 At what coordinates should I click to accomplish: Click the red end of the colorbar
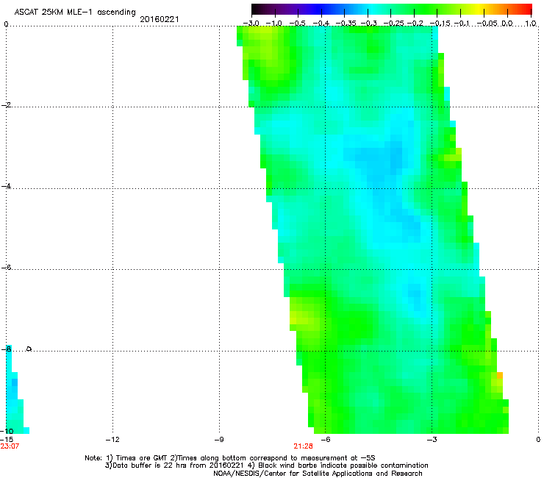click(526, 9)
